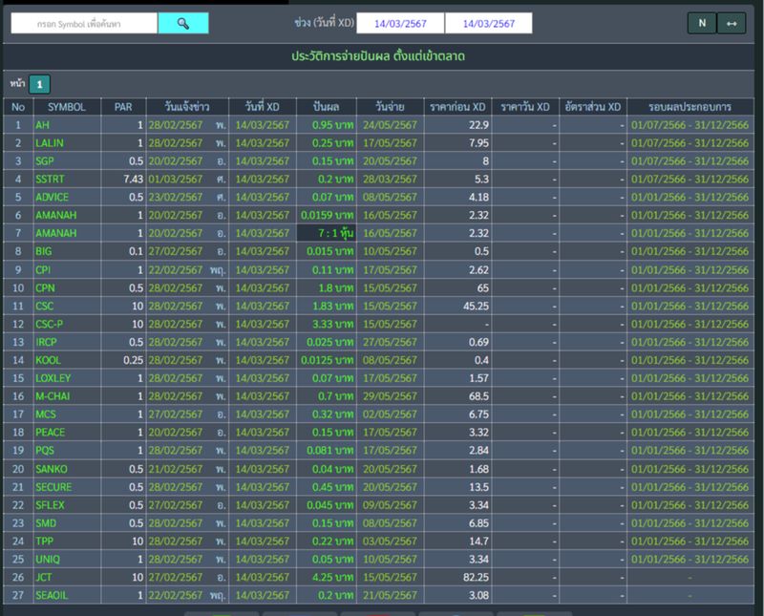This screenshot has height=616, width=764.
Task: Open the AH symbol link
Action: click(x=42, y=125)
